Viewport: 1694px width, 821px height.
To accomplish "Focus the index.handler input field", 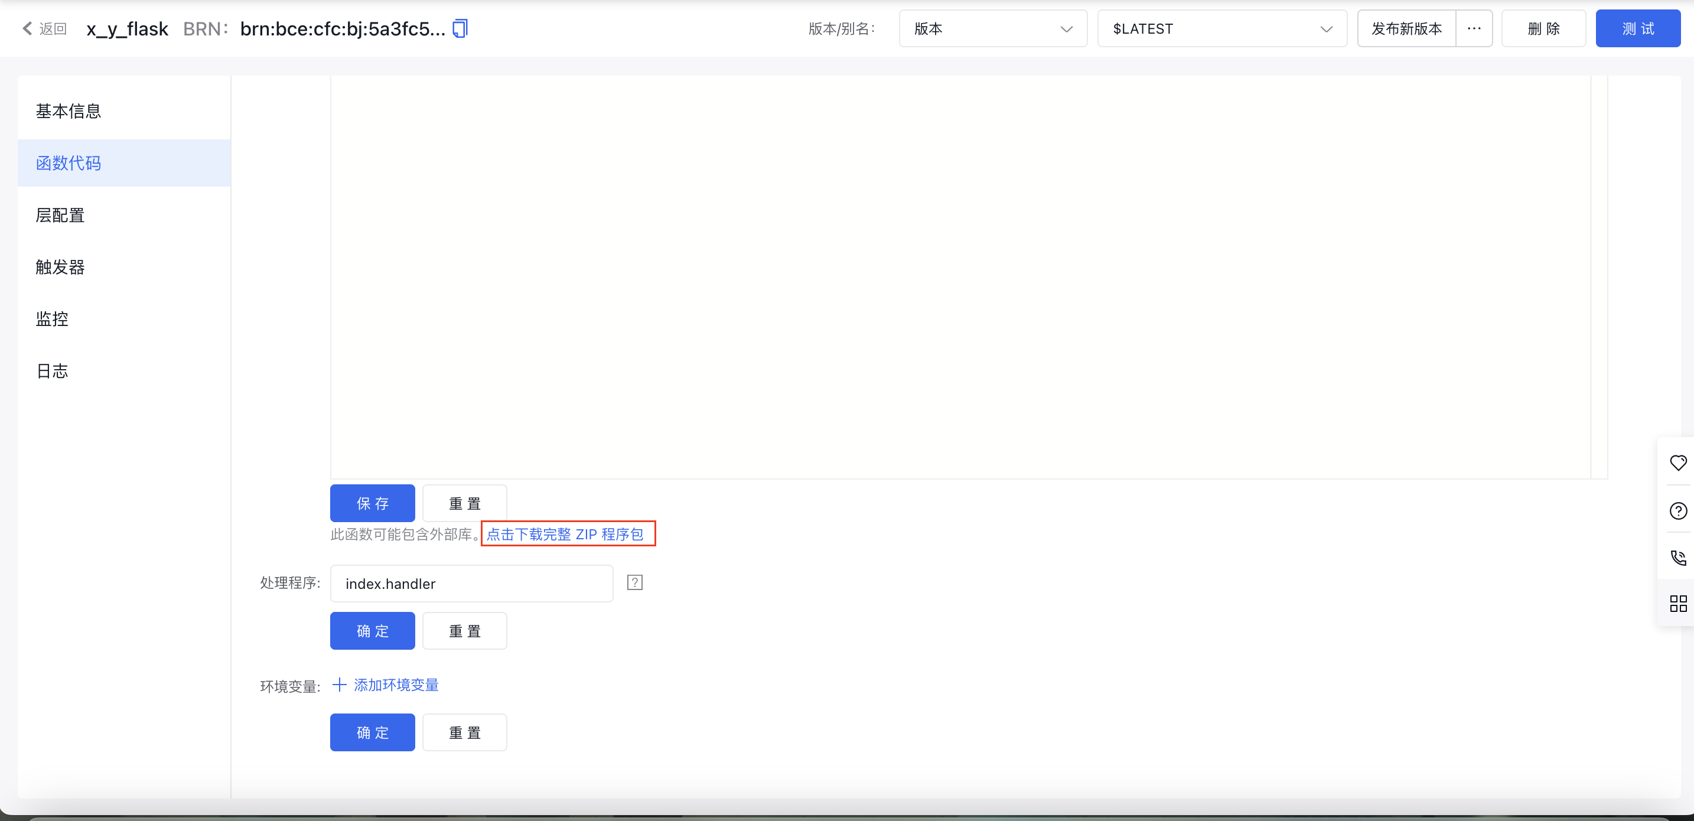I will 471,584.
